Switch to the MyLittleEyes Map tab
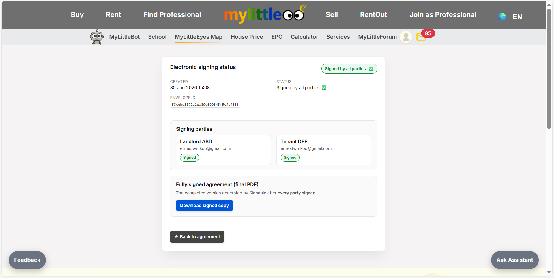This screenshot has height=278, width=554. pos(198,37)
